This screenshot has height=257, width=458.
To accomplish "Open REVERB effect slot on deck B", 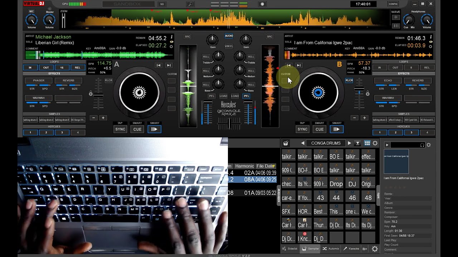I will click(418, 80).
